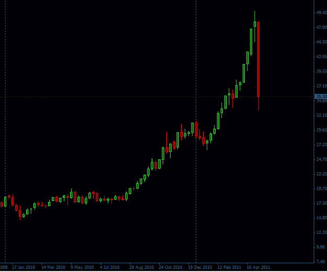Image resolution: width=327 pixels, height=272 pixels.
Task: Select the 44.50 price level label
Action: pos(321,42)
